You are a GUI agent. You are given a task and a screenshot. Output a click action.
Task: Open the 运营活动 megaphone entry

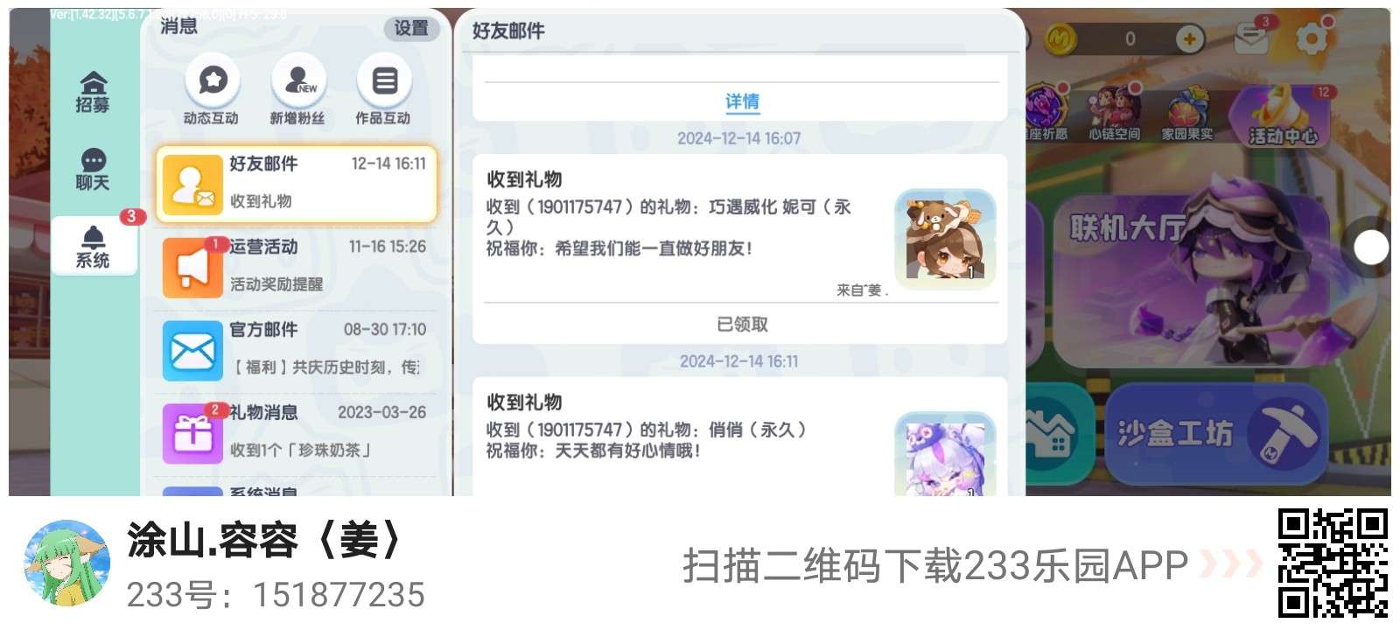[x=297, y=266]
